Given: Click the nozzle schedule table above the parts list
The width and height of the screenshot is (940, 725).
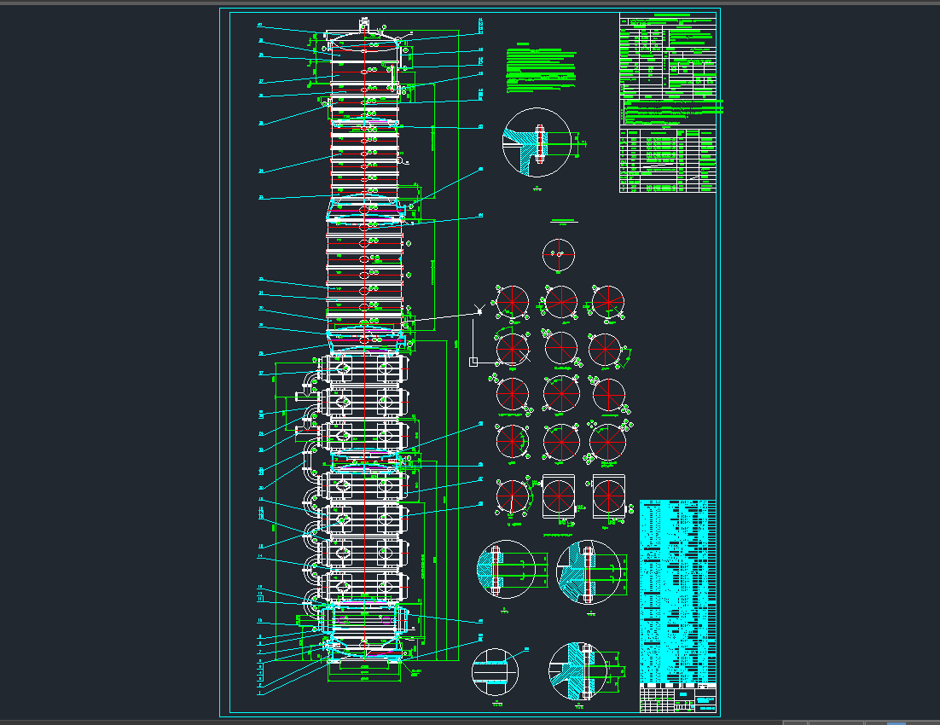Looking at the screenshot, I should coord(667,159).
